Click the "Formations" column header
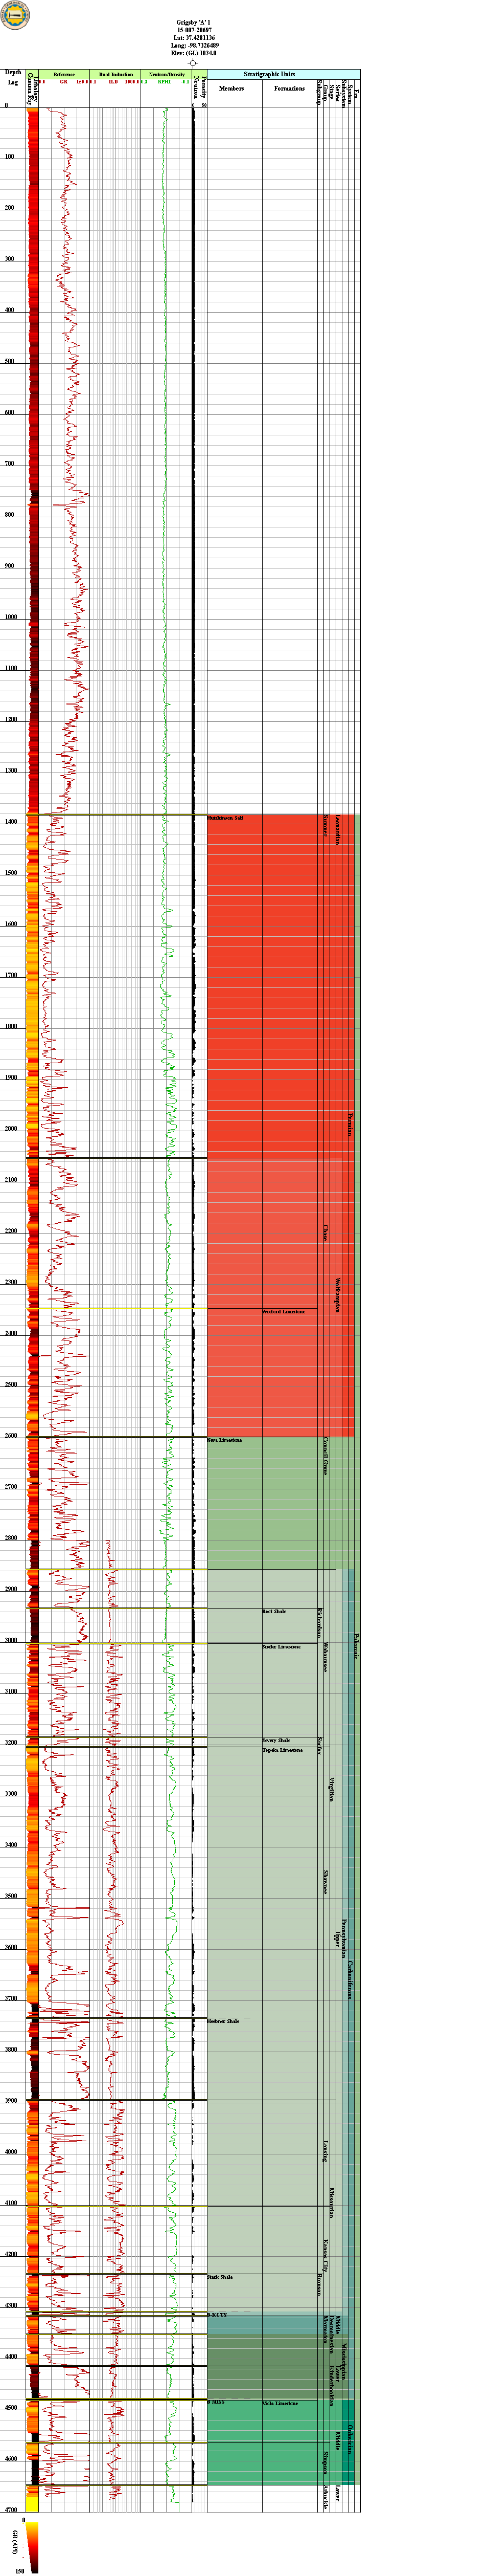The height and width of the screenshot is (2576, 488). (289, 88)
